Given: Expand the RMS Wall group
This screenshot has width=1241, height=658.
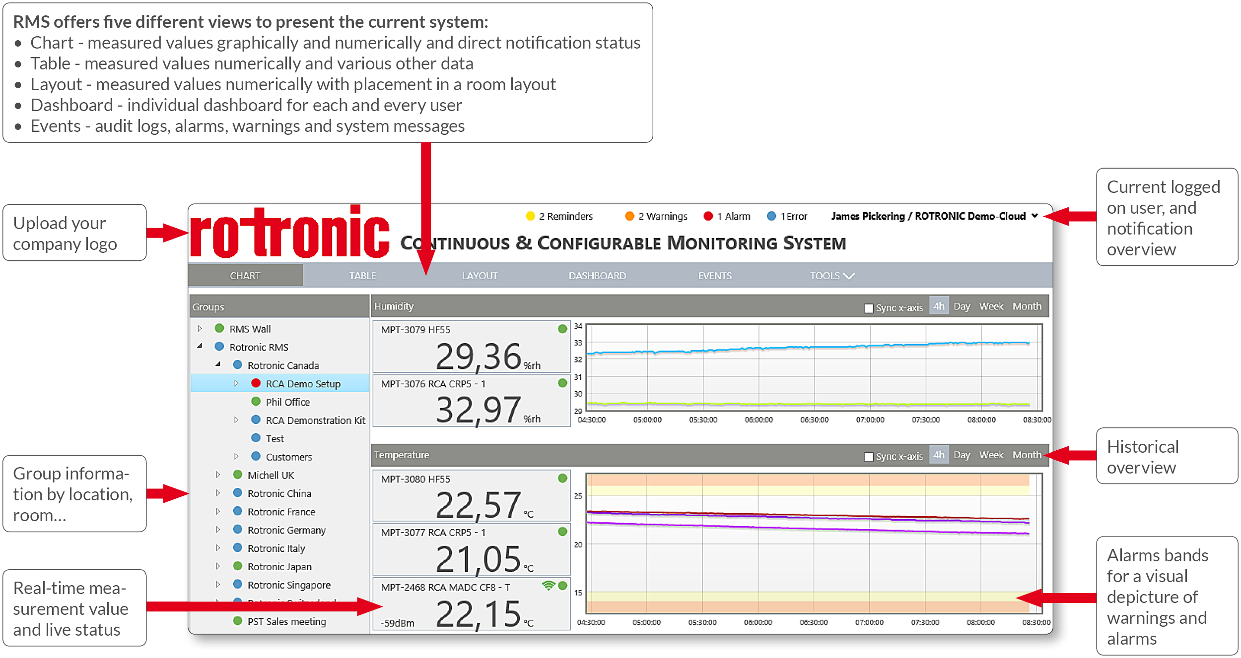Looking at the screenshot, I should tap(200, 329).
